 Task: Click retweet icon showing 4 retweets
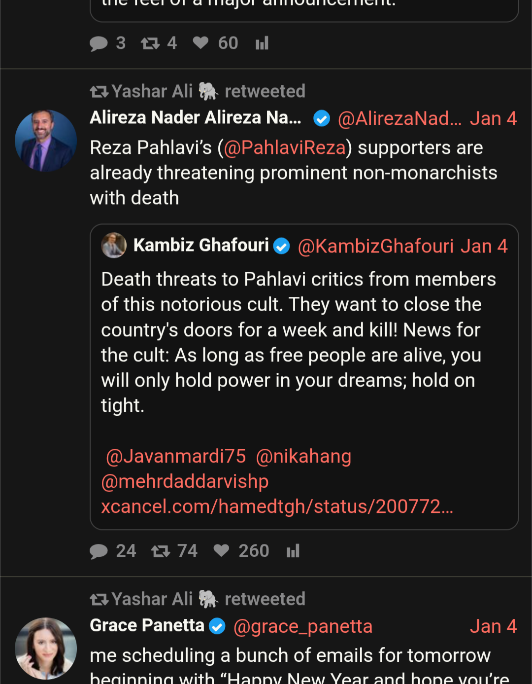coord(150,43)
